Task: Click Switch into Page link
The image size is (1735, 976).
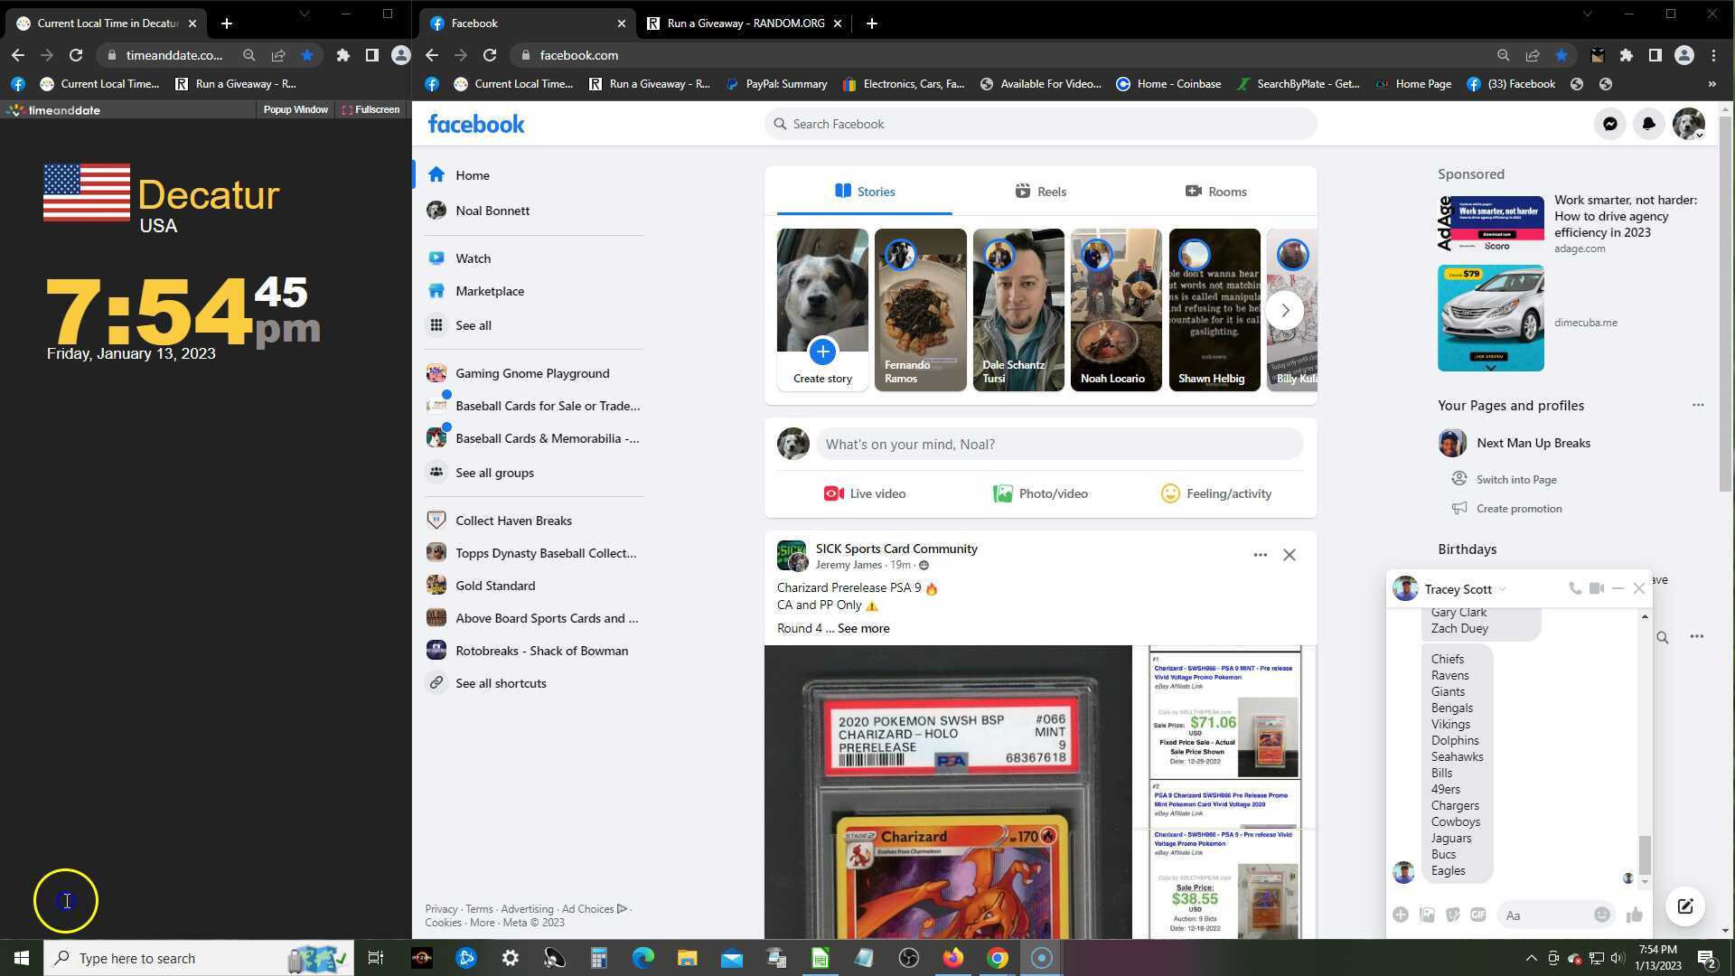Action: (x=1515, y=480)
